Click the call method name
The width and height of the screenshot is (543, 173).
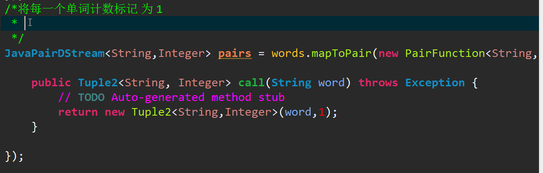(x=251, y=83)
